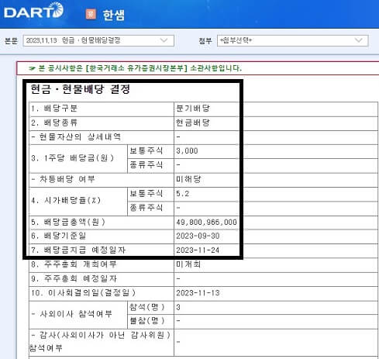The width and height of the screenshot is (379, 359).
Task: Click the 감사 참석여부 row label
Action: click(x=100, y=342)
